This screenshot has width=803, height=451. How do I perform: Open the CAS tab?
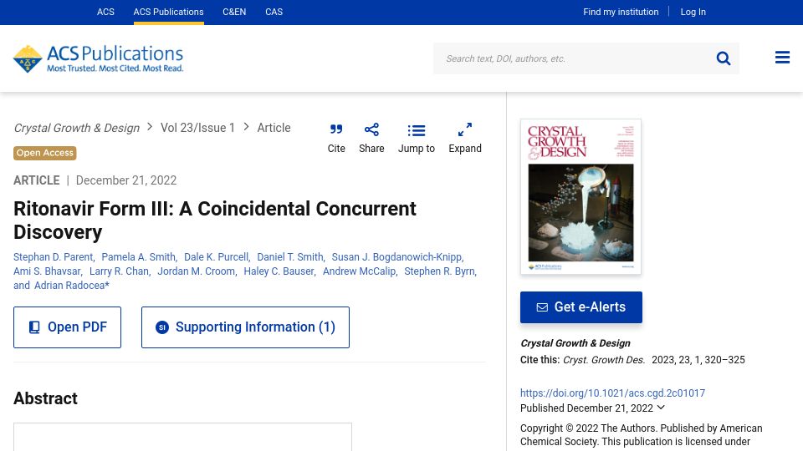(x=274, y=12)
